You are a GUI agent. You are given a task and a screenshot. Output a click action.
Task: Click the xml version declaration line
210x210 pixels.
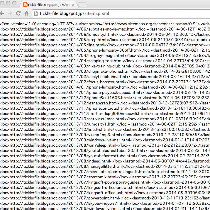click(105, 24)
